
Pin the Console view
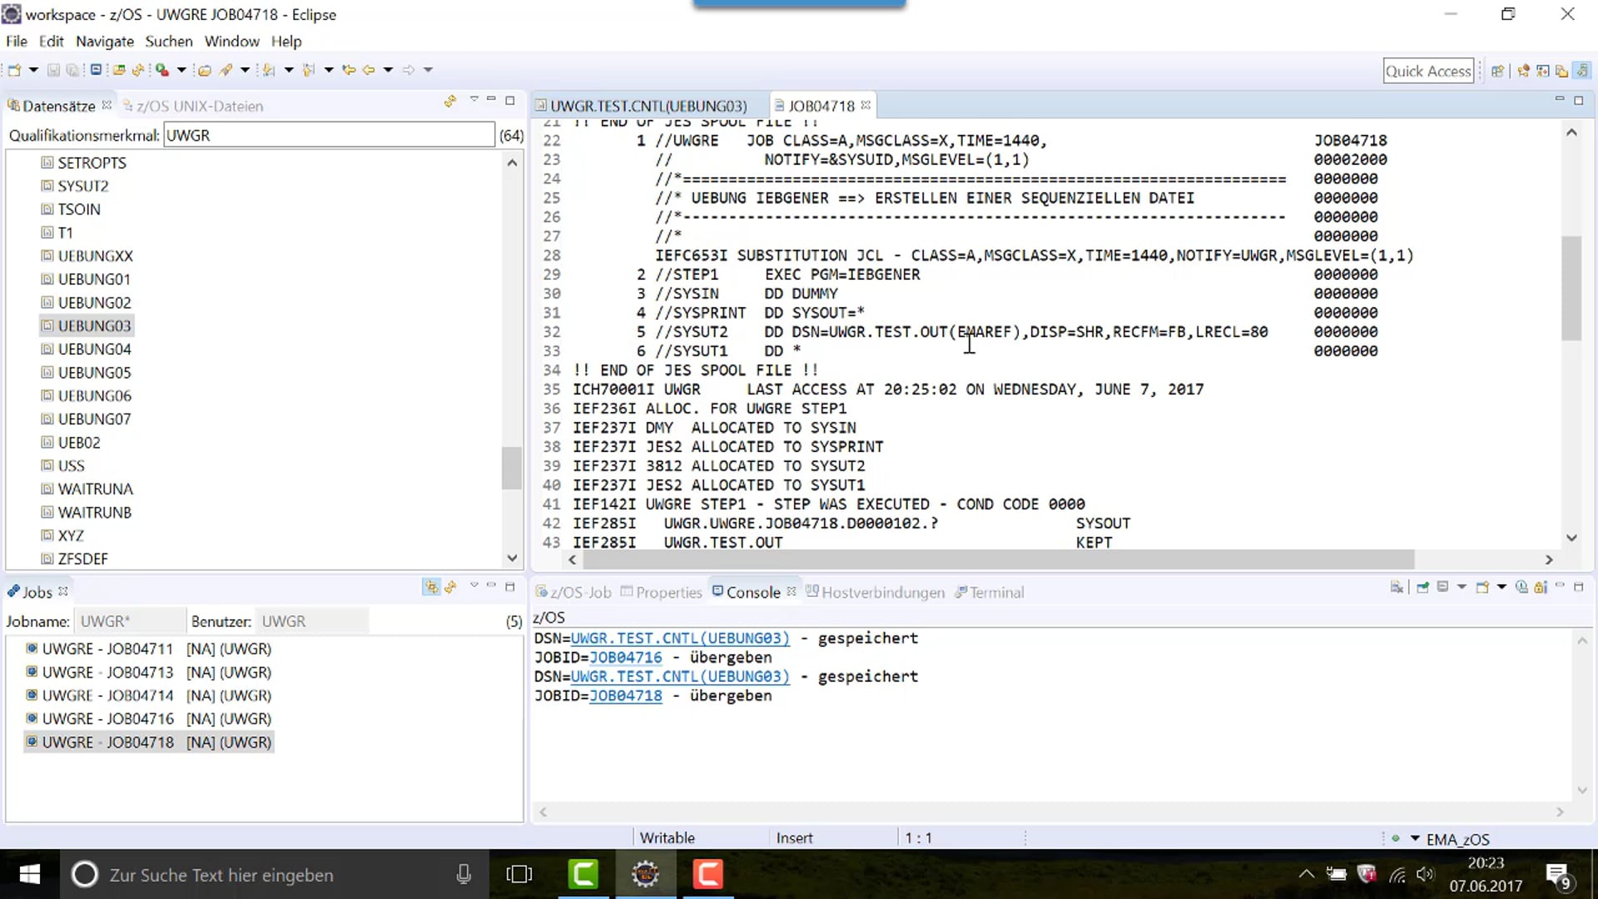point(1422,589)
